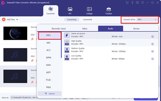The height and width of the screenshot is (101, 161).
Task: Select the Low Quality preset
Action: [110, 57]
